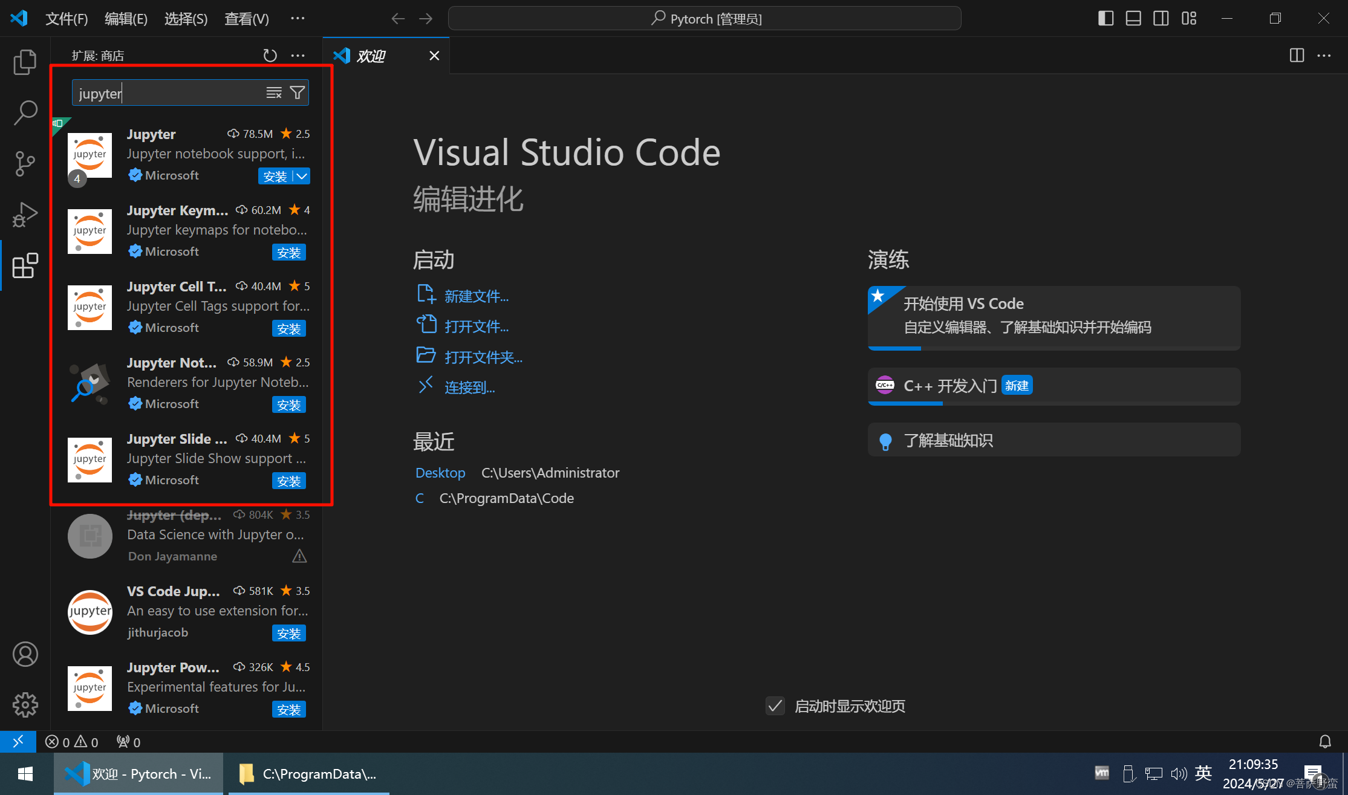
Task: Open Jupyter extension icon thumbnail
Action: (90, 155)
